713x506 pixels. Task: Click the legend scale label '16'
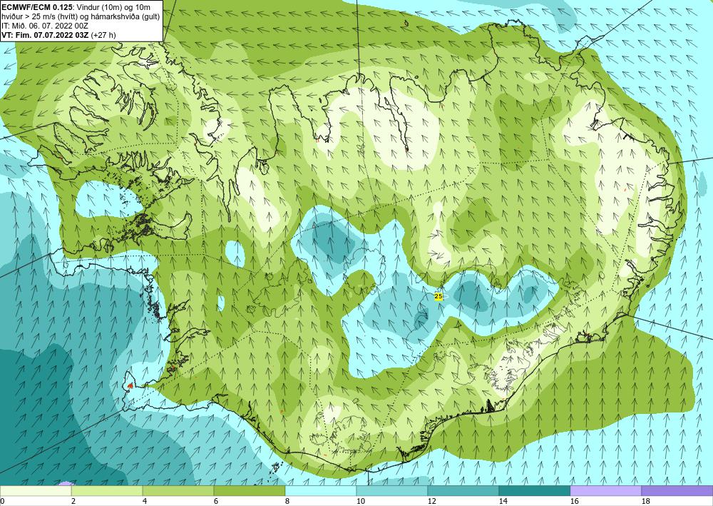[574, 502]
